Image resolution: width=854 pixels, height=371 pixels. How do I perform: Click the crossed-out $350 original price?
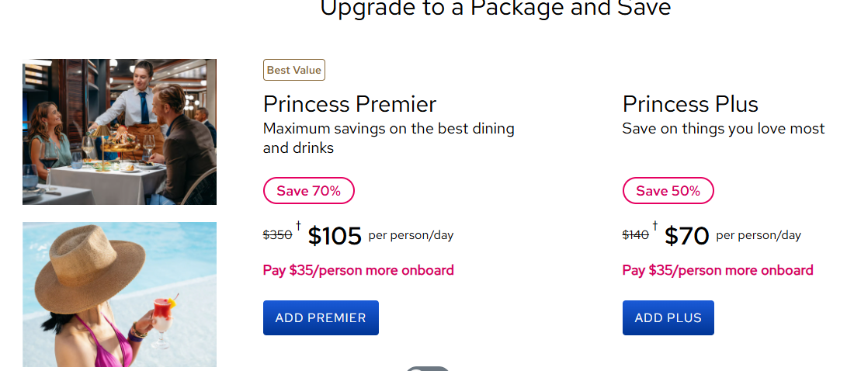pyautogui.click(x=277, y=235)
